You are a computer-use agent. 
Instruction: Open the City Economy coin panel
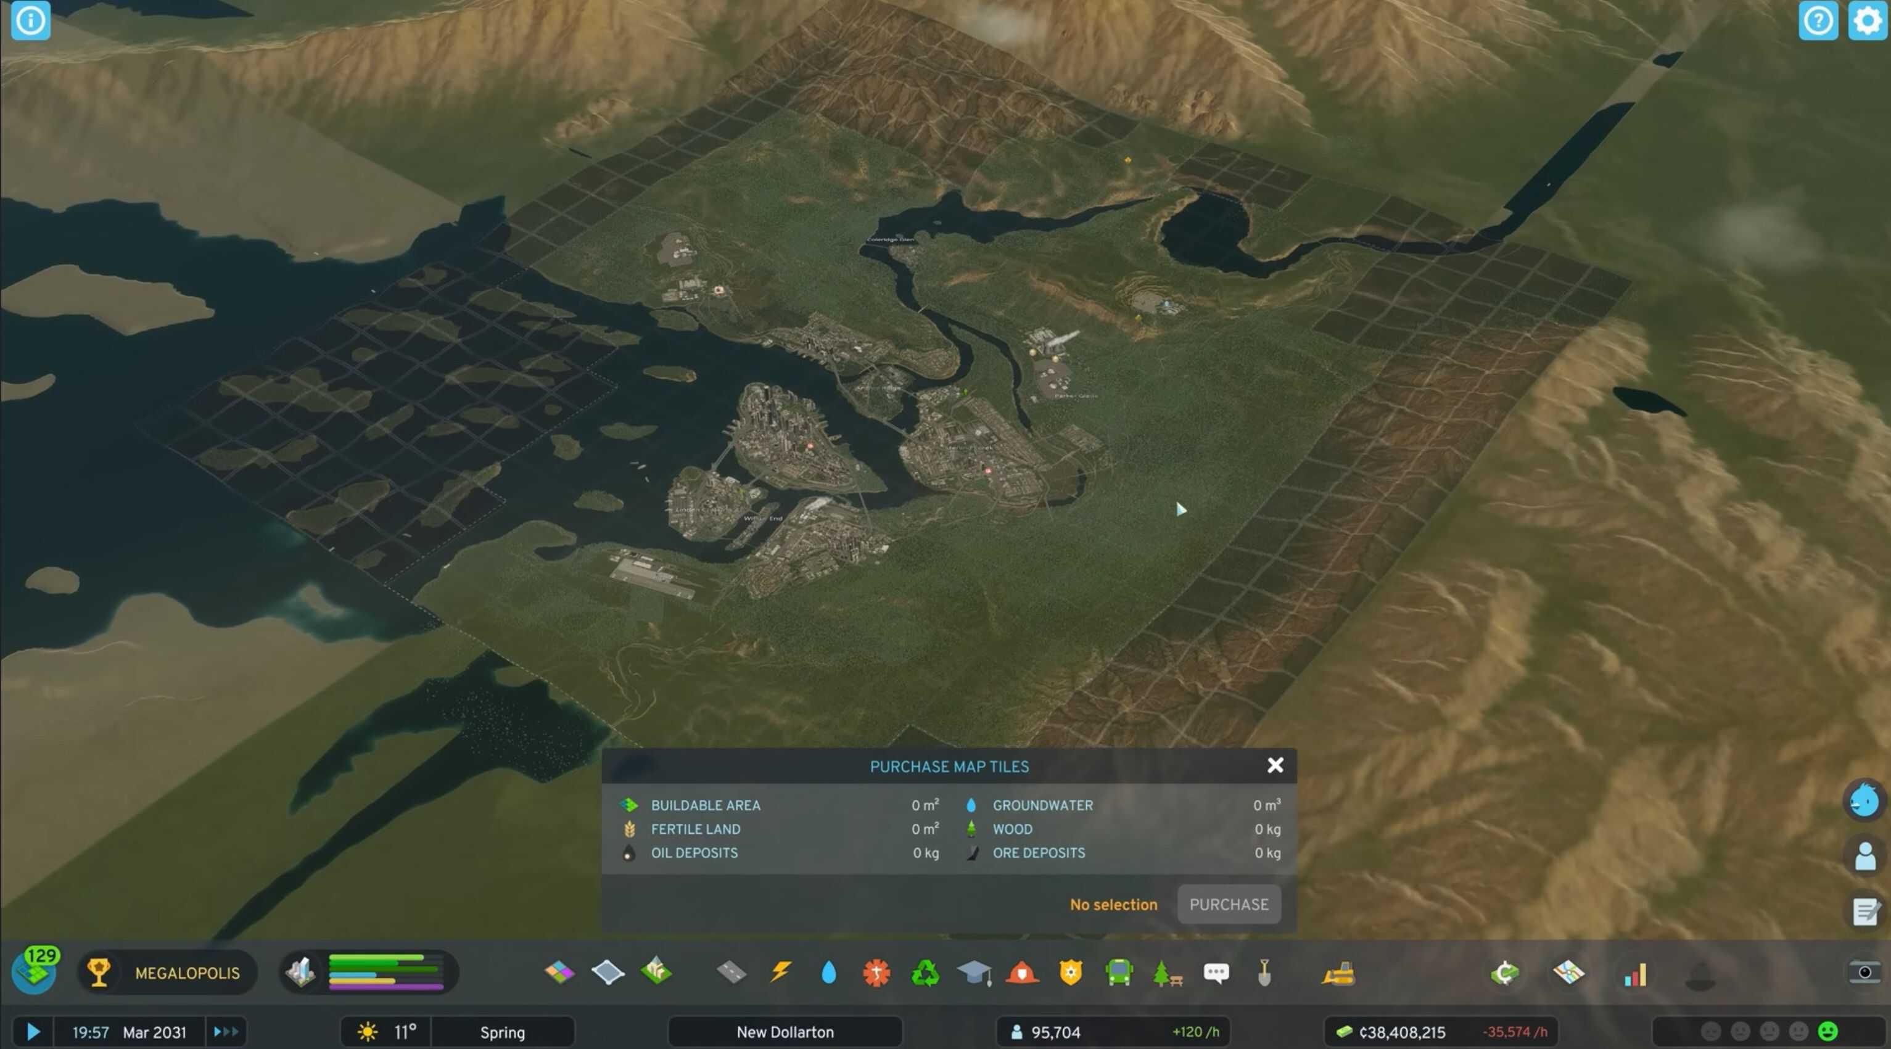[x=1504, y=973]
